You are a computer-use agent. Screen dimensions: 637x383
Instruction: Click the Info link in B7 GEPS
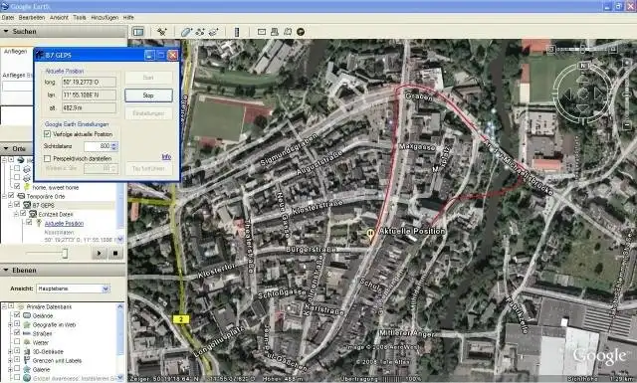click(166, 157)
